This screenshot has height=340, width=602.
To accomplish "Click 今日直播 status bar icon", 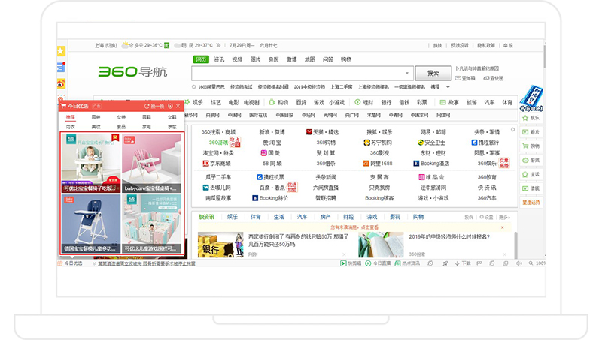I will [378, 263].
